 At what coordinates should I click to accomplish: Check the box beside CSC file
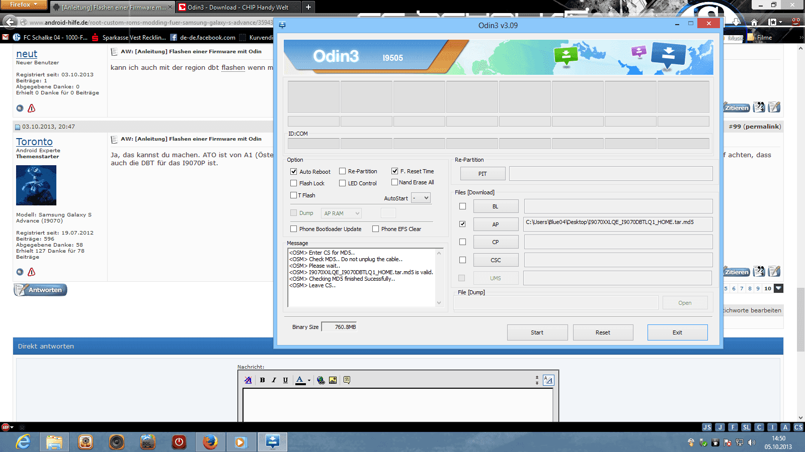463,260
